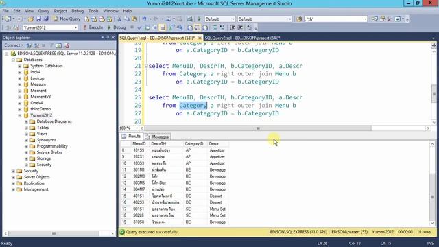Screen dimensions: 439x247
Task: Cancel executing query with stop icon
Action: tap(132, 27)
